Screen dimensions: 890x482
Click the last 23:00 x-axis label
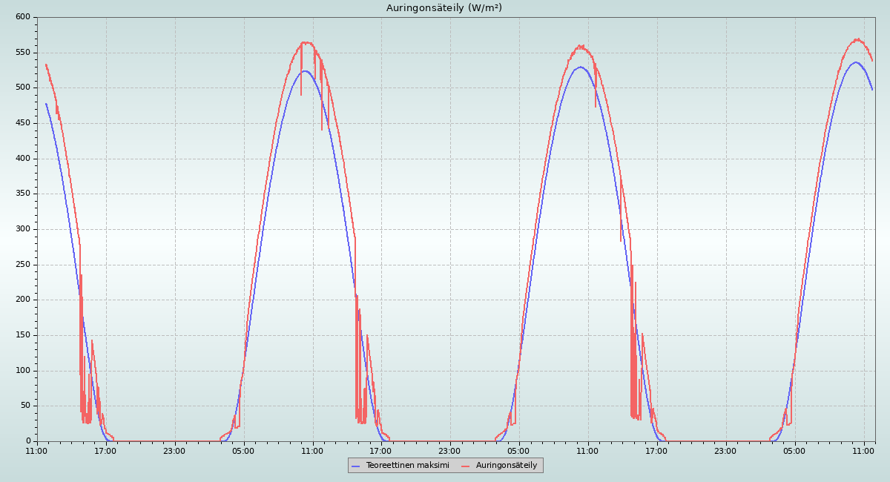pyautogui.click(x=726, y=450)
